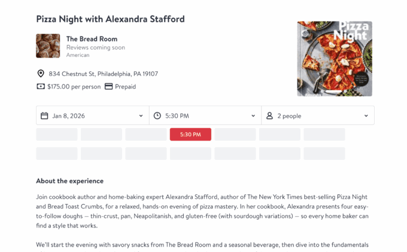The height and width of the screenshot is (252, 407).
Task: Click the calendar icon in date selector
Action: click(x=44, y=116)
